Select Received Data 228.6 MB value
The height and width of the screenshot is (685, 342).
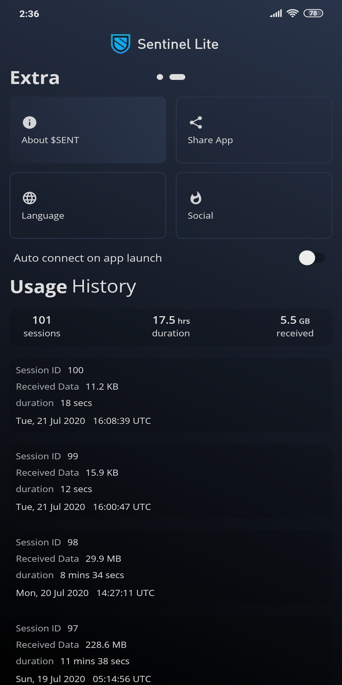point(106,645)
